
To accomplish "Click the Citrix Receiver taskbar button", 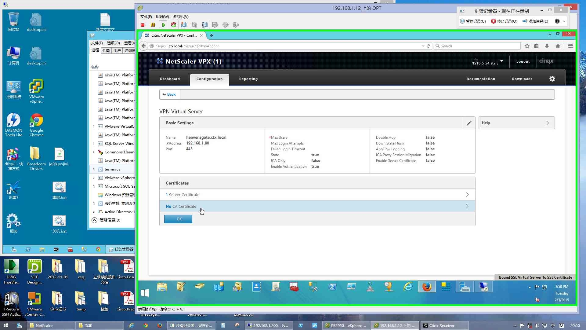I will (444, 326).
